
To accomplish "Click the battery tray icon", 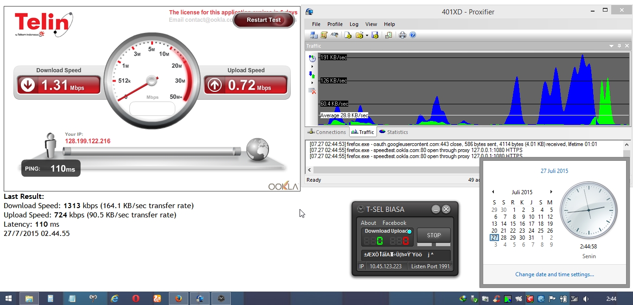I will pyautogui.click(x=563, y=299).
